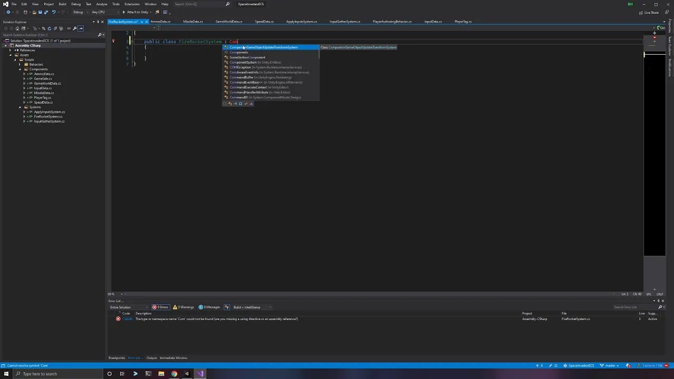Click the Search Solution Explorer field
Image resolution: width=674 pixels, height=379 pixels.
point(49,35)
